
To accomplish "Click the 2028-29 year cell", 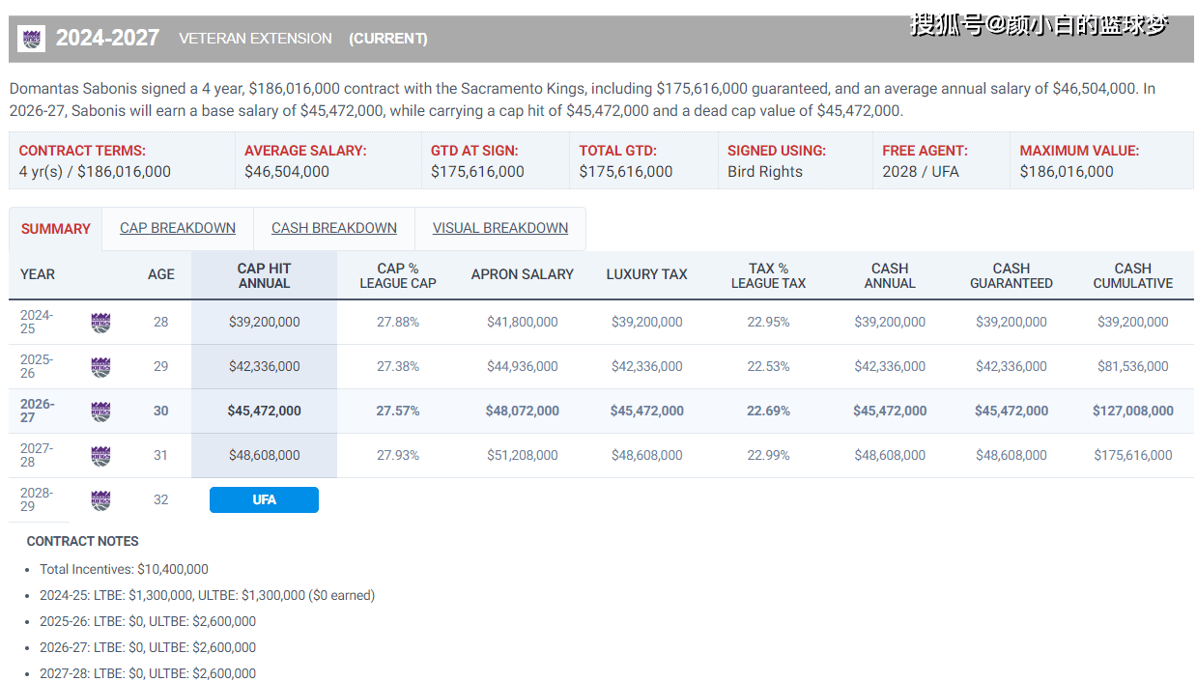I will point(37,499).
